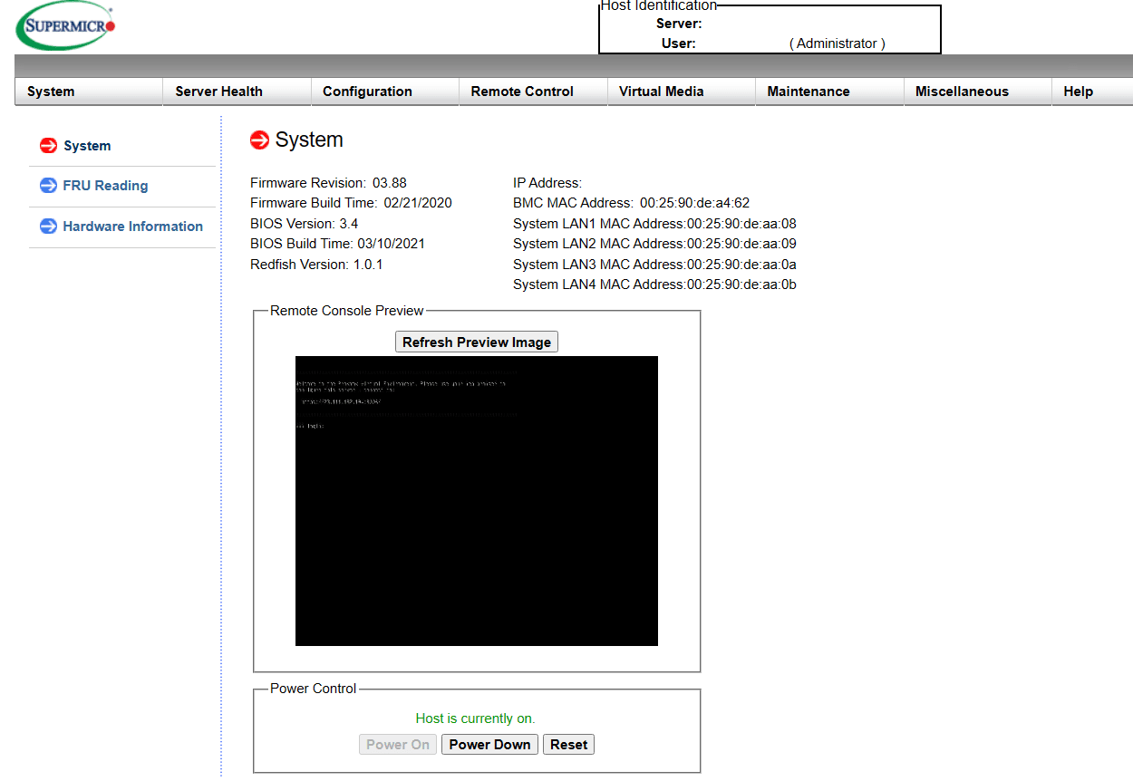Open the remote console preview thumbnail
The image size is (1133, 781).
[477, 501]
